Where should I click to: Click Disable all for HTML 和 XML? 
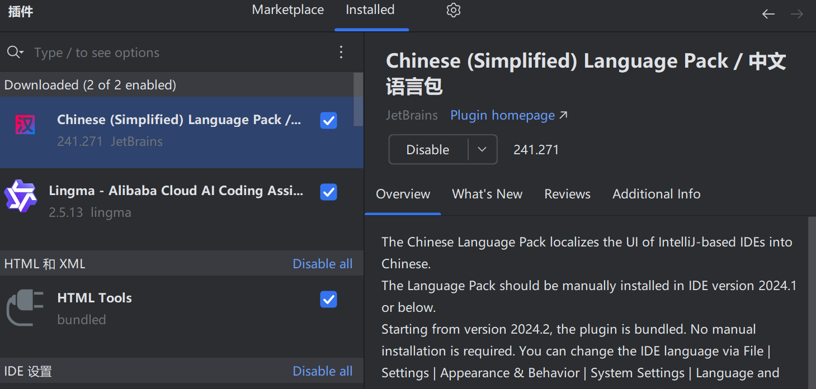point(323,264)
